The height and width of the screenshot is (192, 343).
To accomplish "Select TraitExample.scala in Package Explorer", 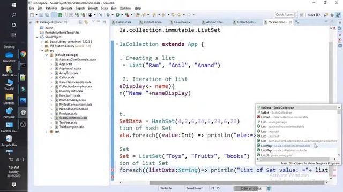I will tap(71, 127).
